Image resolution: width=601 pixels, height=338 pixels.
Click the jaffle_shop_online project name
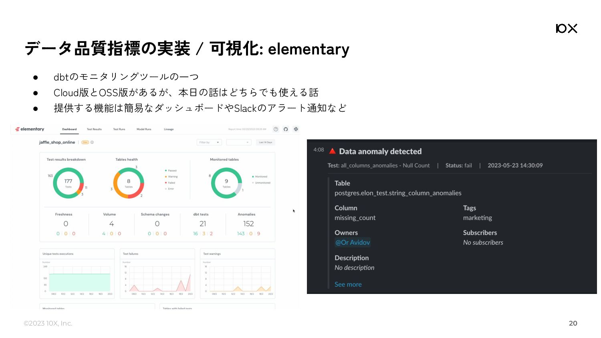tap(57, 142)
